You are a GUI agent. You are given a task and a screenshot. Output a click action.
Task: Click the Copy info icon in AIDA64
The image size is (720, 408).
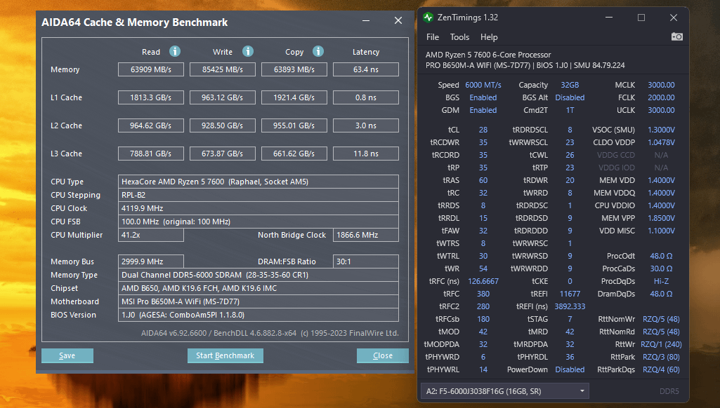coord(318,51)
